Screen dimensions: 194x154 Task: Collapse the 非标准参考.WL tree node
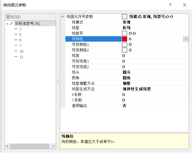pos(7,23)
